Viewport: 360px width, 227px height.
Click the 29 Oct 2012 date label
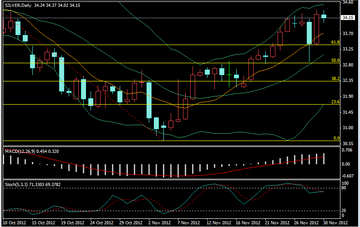click(131, 223)
